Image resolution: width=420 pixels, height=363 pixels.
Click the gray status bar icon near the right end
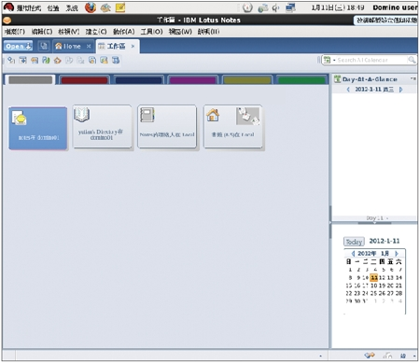click(x=387, y=356)
